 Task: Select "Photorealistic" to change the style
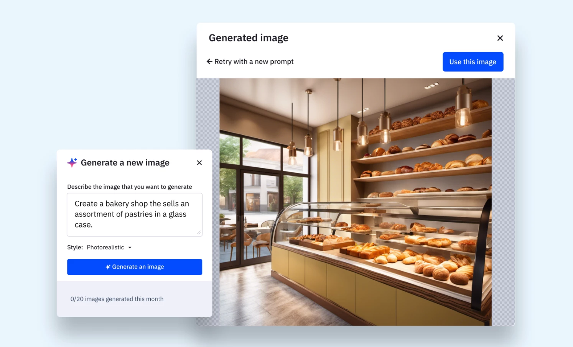105,247
